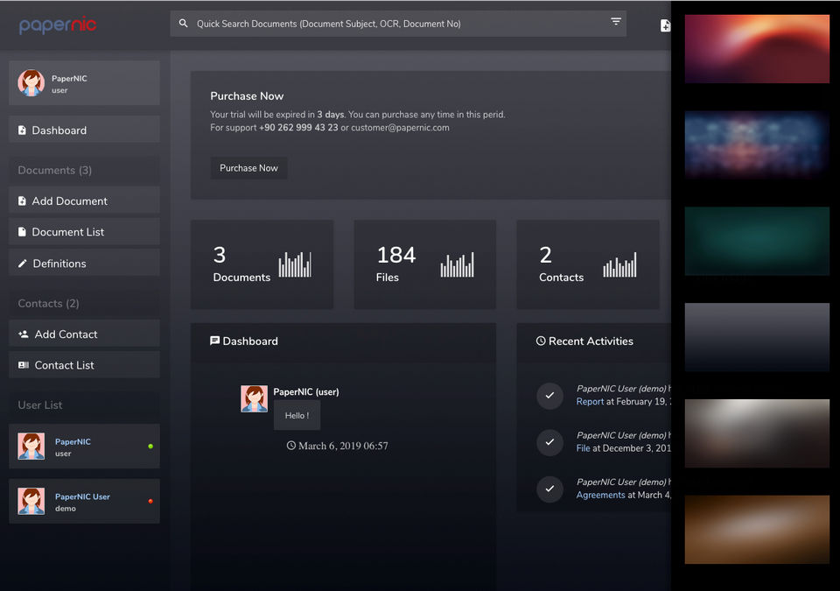
Task: Open the Report link in Recent Activities
Action: (x=590, y=402)
